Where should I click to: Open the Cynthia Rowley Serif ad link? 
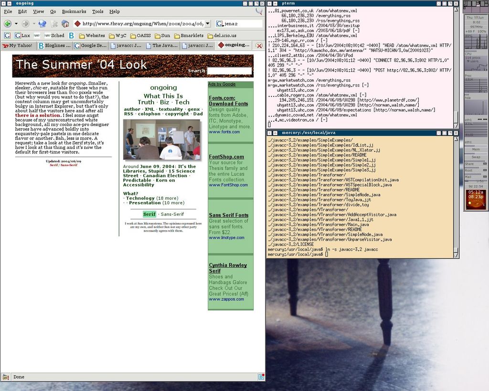coord(228,268)
